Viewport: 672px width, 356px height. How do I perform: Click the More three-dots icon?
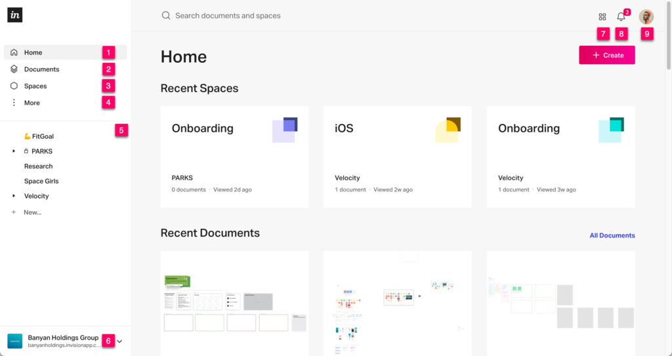tap(14, 103)
